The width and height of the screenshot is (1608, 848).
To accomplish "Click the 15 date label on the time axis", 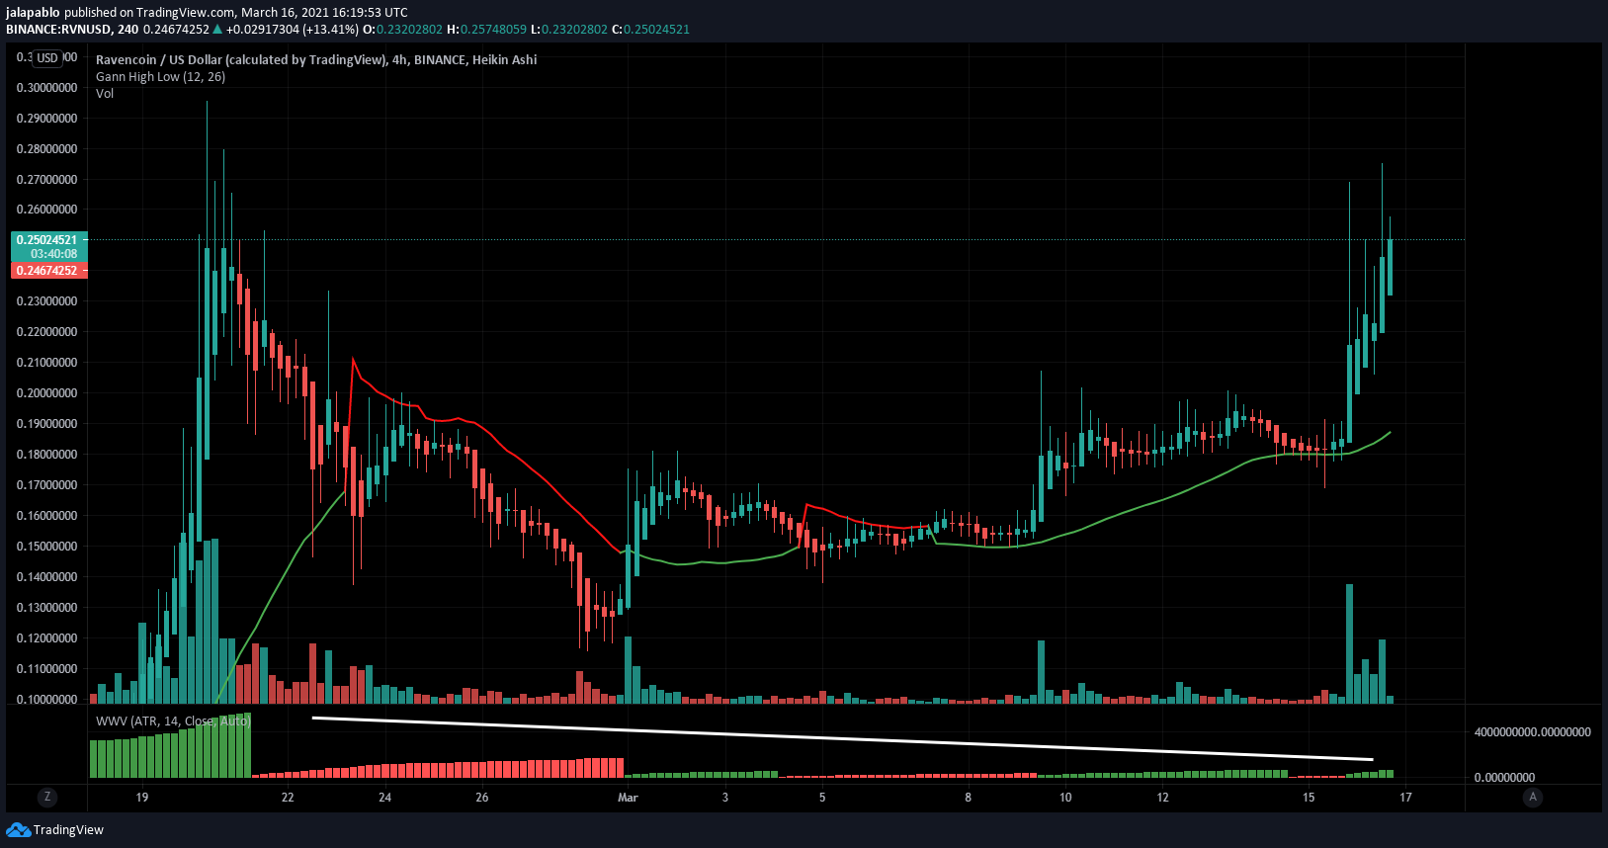I will pyautogui.click(x=1309, y=798).
